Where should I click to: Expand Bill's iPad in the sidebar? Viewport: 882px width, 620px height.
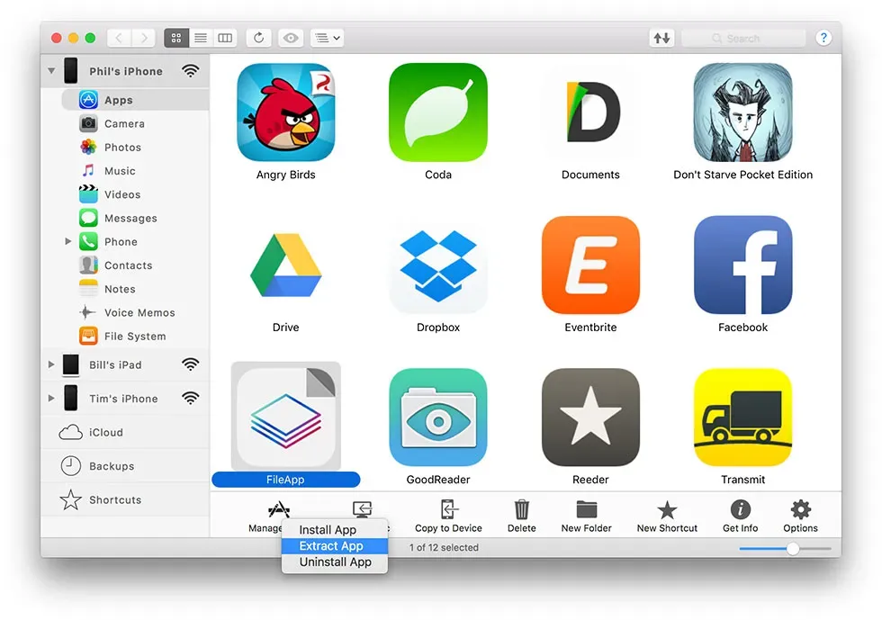[51, 365]
